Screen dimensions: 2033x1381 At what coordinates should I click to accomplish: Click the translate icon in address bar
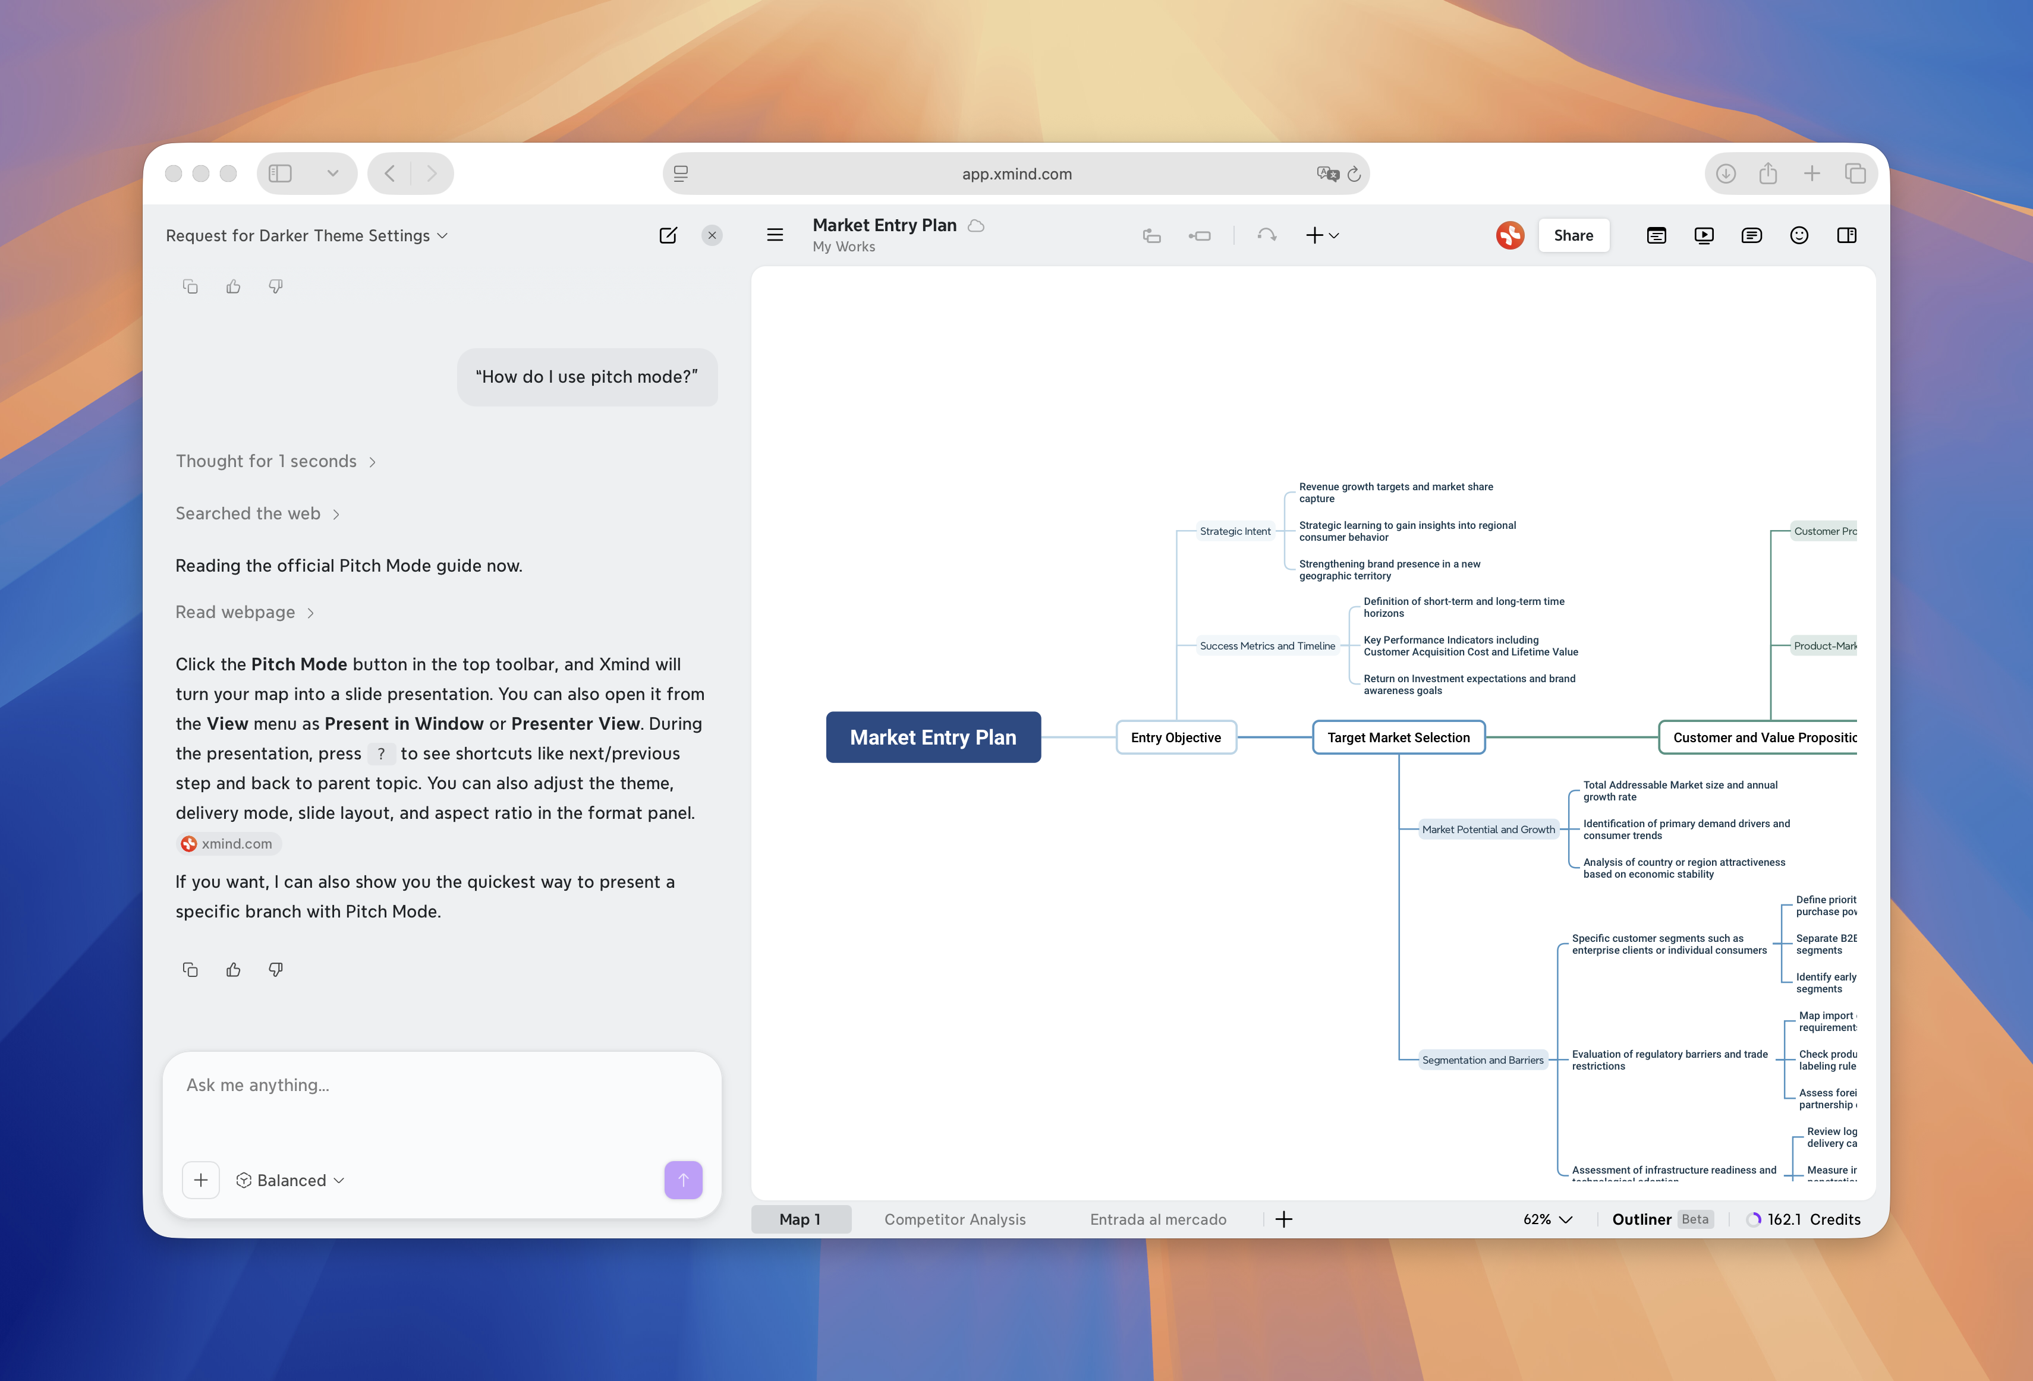1327,173
